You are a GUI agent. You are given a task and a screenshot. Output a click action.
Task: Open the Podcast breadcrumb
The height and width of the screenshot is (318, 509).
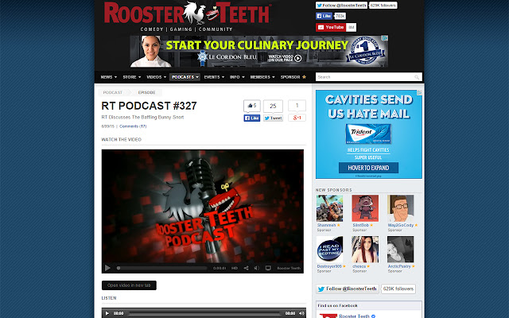click(x=113, y=92)
